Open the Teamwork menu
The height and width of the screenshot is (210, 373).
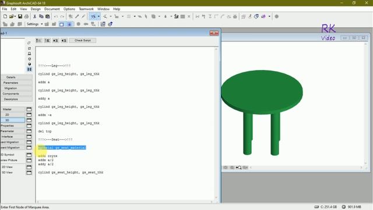[86, 9]
